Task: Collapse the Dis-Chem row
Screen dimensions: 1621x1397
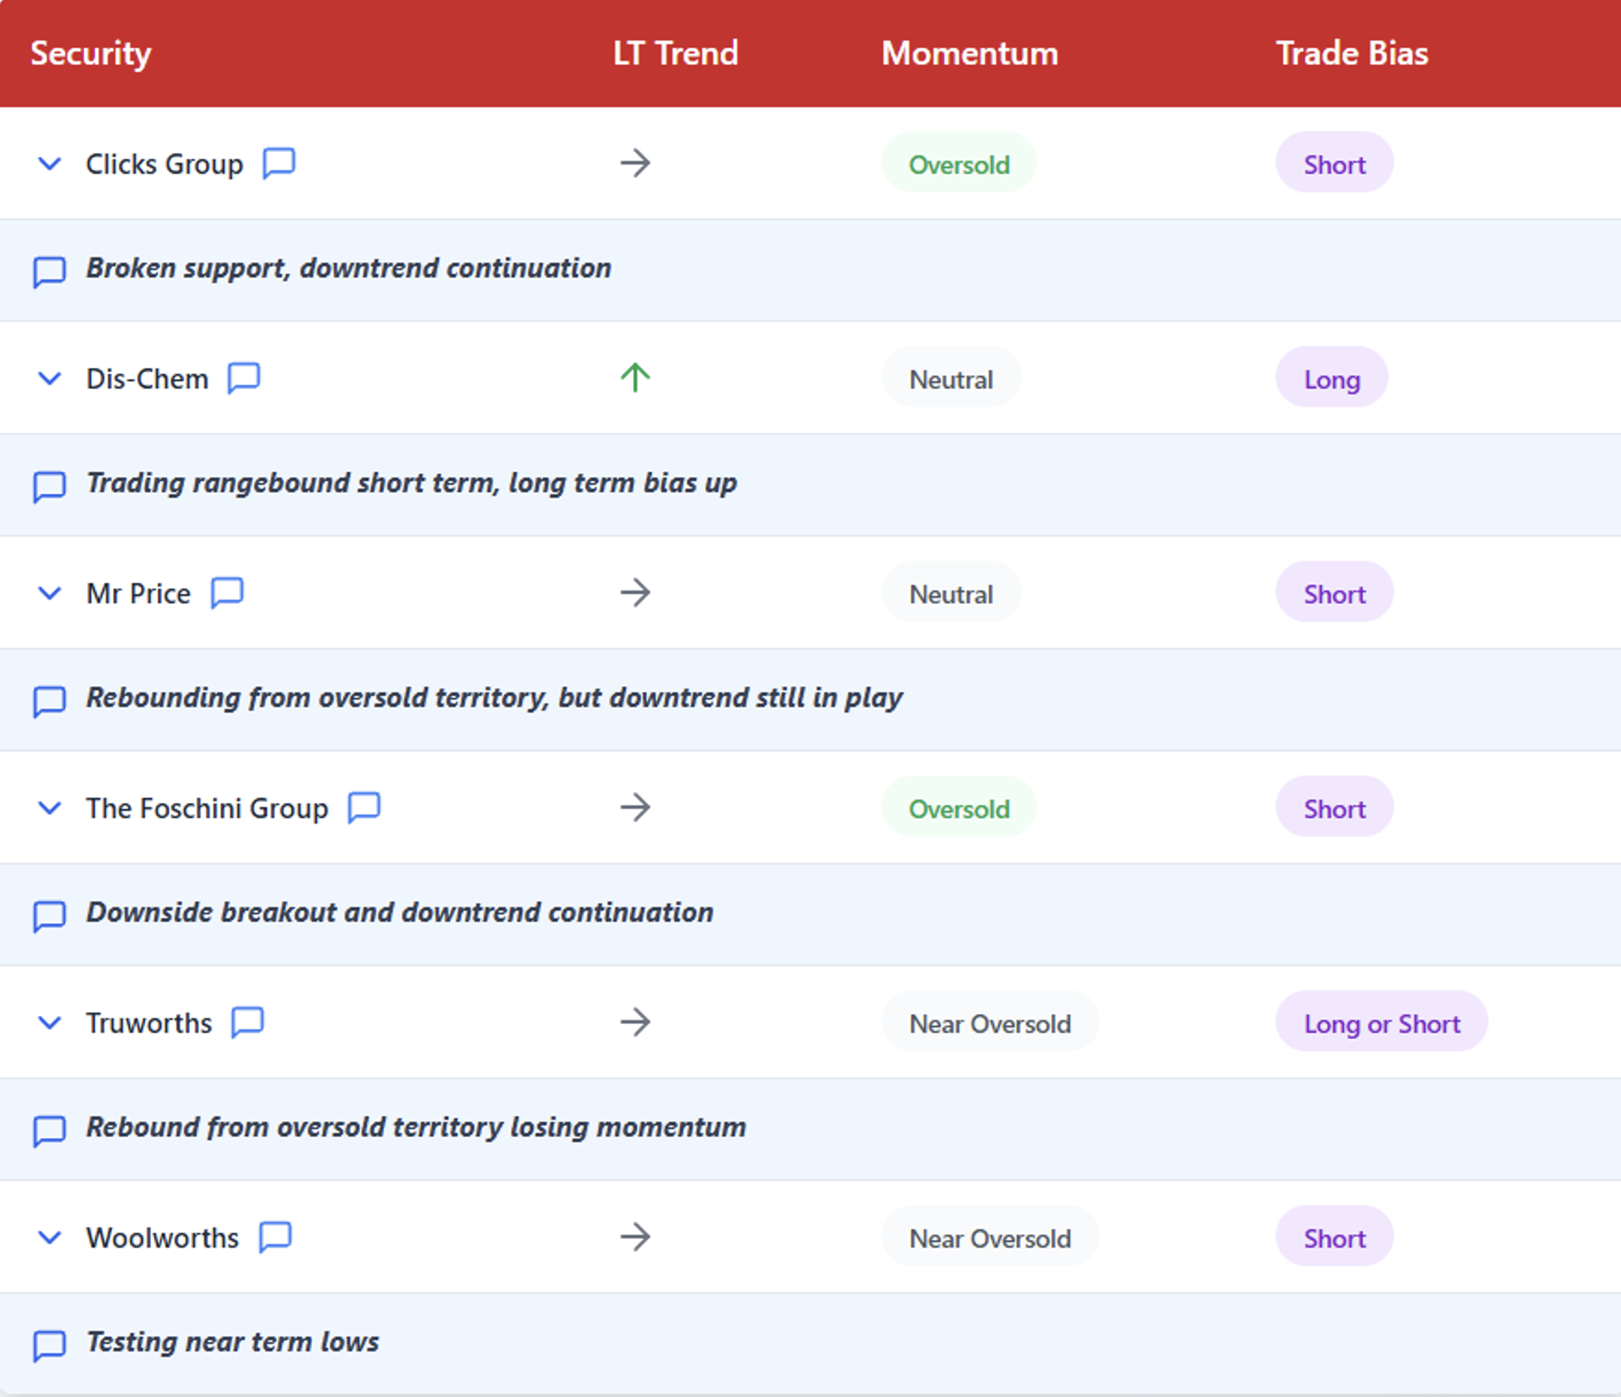Action: coord(50,379)
